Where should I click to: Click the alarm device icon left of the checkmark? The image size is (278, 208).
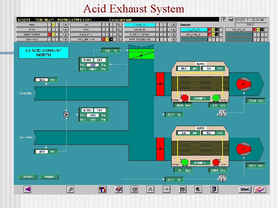click(245, 189)
